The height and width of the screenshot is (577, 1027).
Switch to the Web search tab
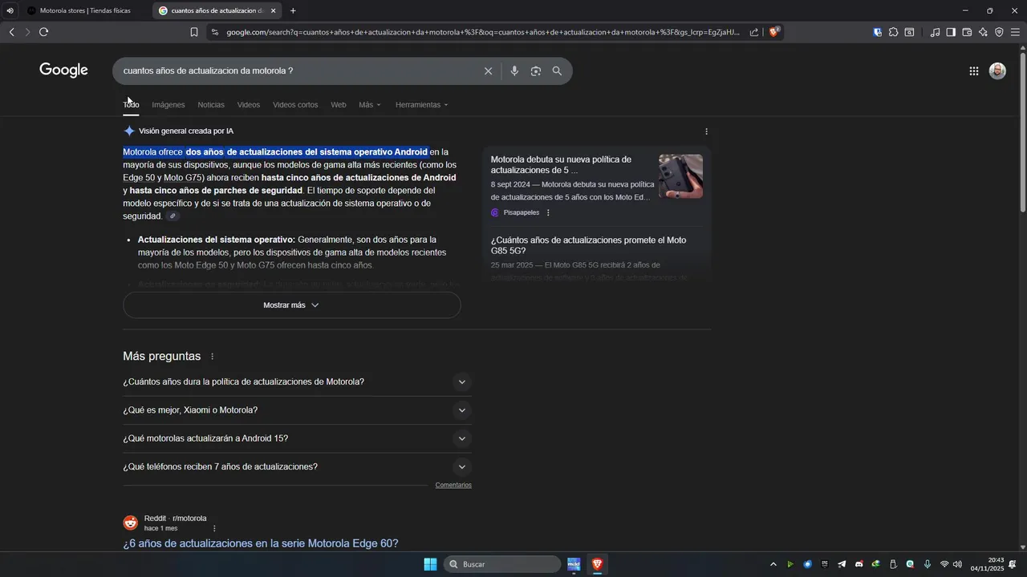[339, 105]
